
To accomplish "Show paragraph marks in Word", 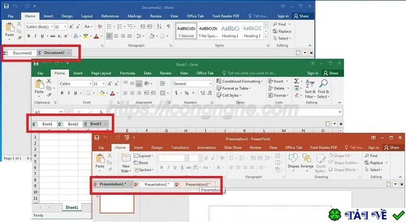I will (x=169, y=27).
